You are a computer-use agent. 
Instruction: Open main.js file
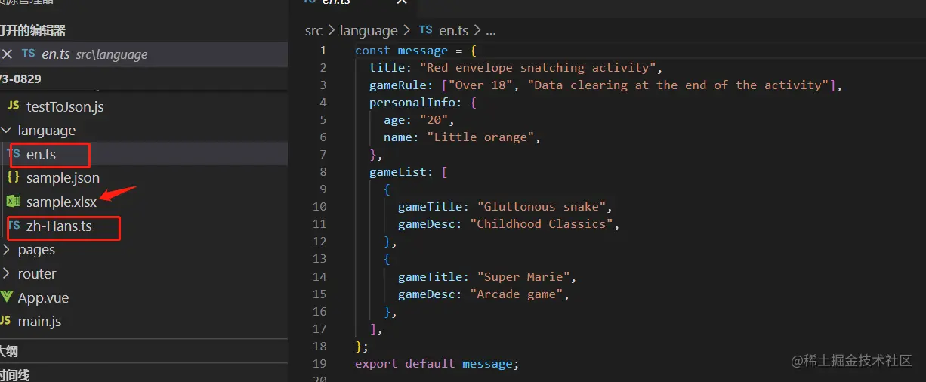pyautogui.click(x=39, y=322)
